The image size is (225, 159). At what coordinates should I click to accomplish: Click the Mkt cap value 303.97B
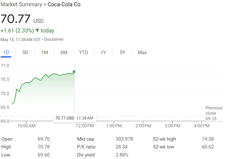(124, 139)
